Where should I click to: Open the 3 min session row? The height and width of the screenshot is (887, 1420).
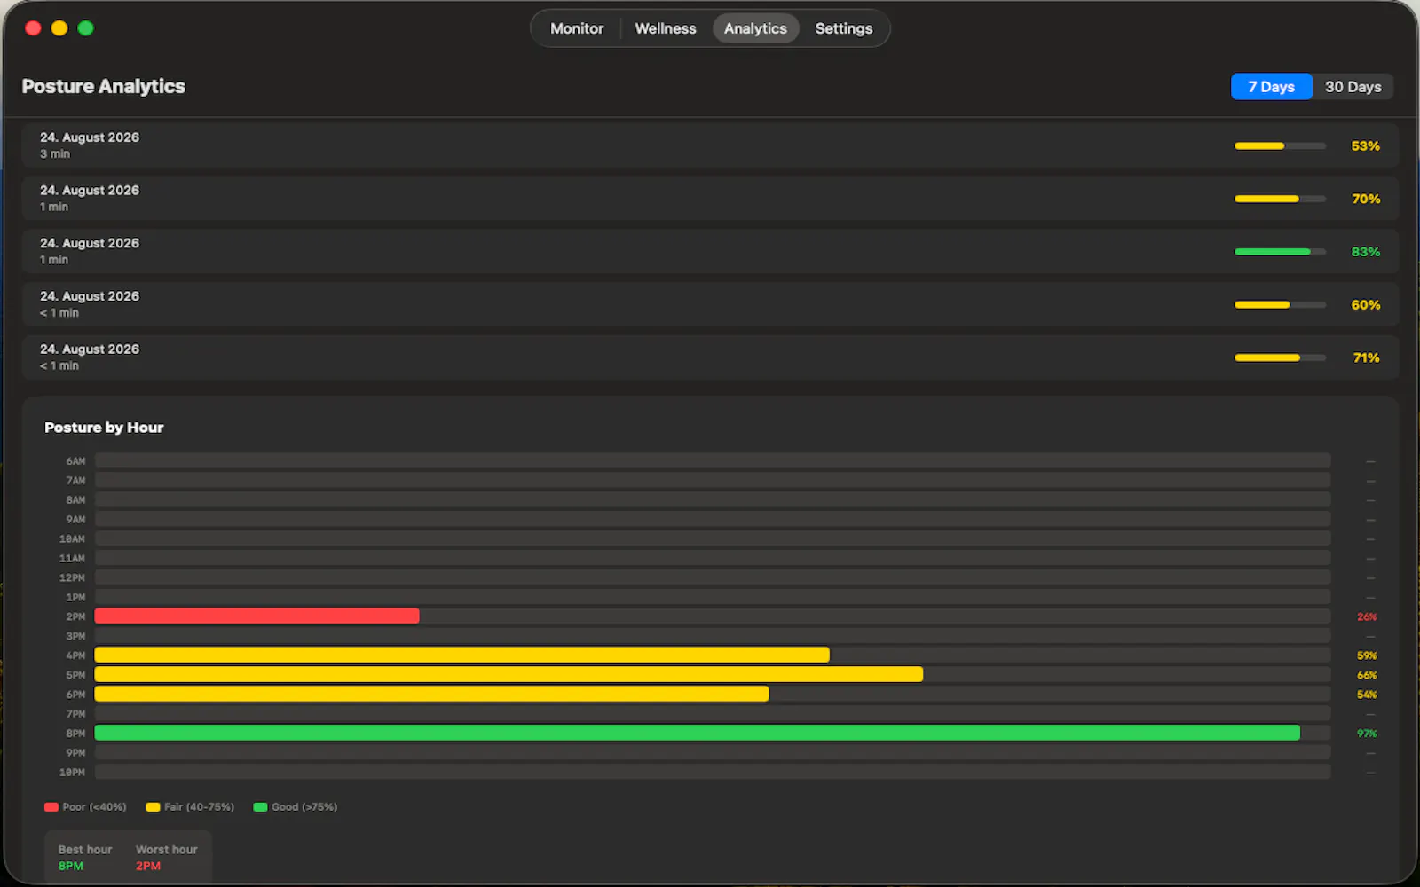[710, 145]
